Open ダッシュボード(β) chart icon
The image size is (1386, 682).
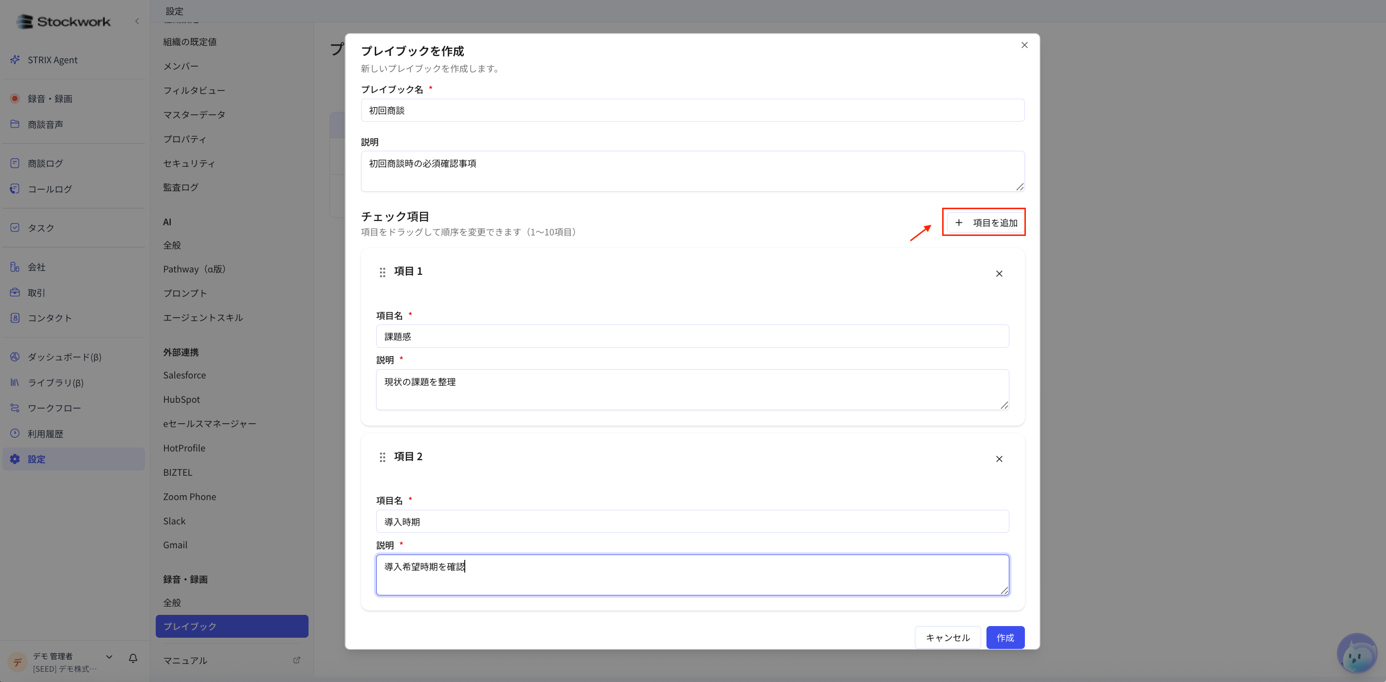point(15,357)
